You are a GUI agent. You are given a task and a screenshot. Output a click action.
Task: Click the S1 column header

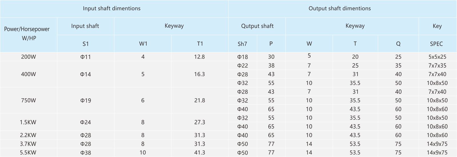[x=86, y=44]
